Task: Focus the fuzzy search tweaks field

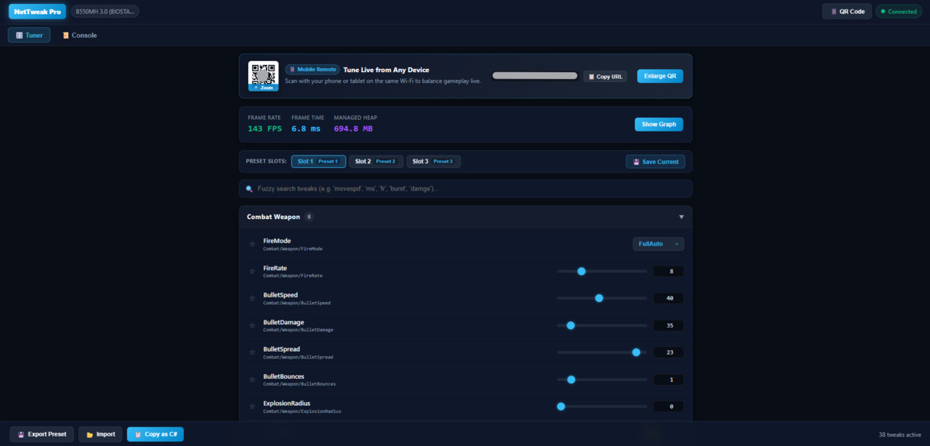Action: (466, 188)
